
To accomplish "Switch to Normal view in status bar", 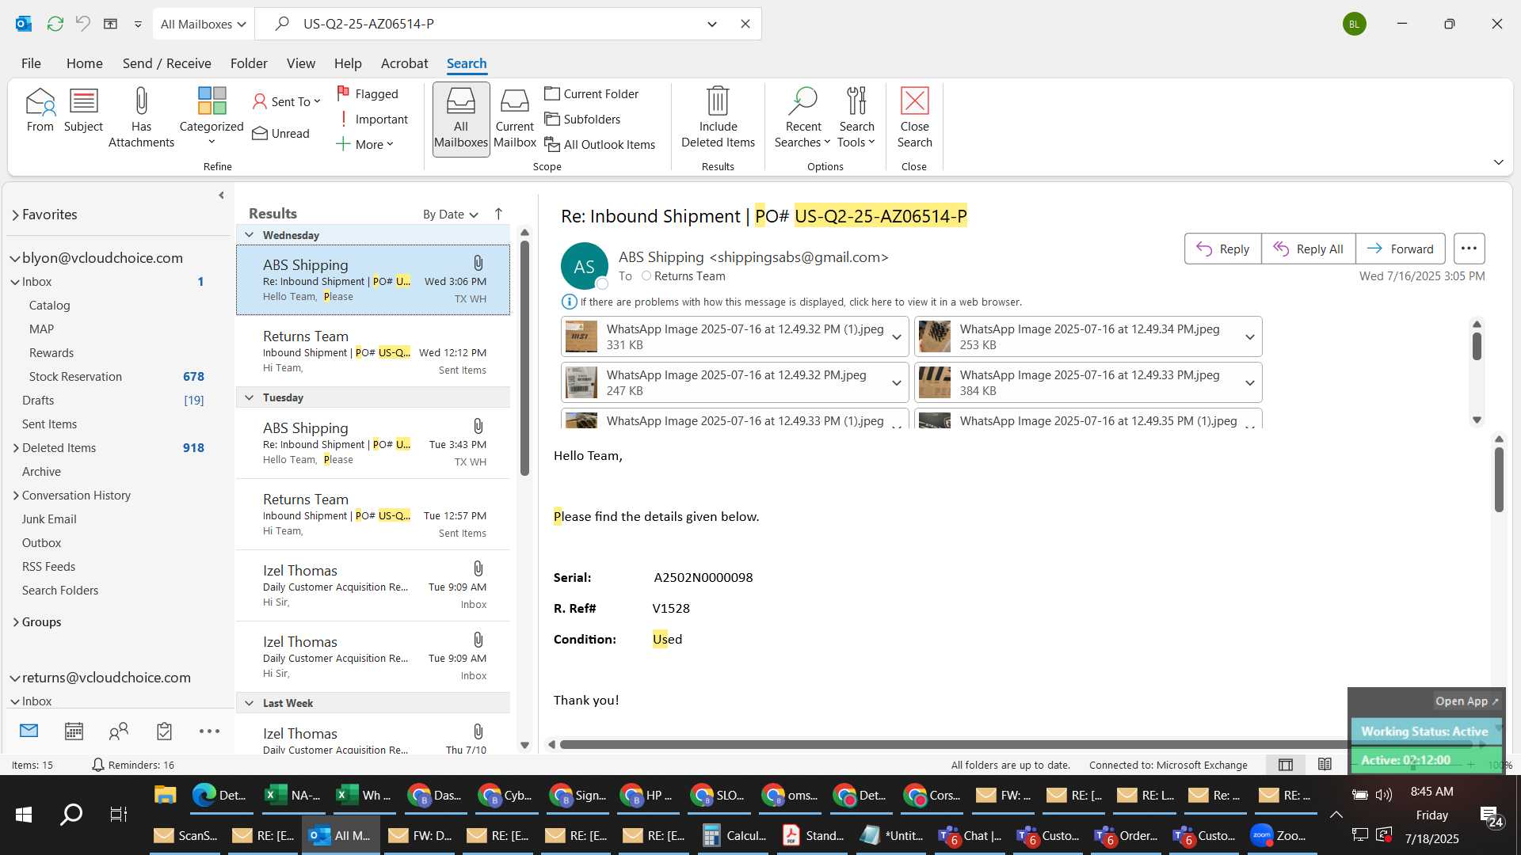I will point(1286,765).
